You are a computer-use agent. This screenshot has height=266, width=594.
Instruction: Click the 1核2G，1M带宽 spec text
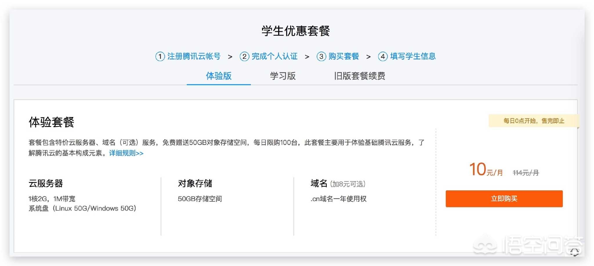(52, 199)
